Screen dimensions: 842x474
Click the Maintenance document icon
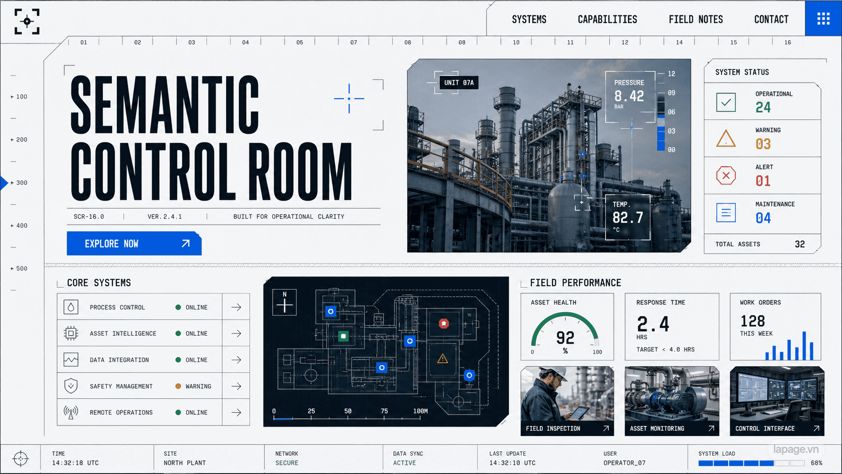[726, 213]
